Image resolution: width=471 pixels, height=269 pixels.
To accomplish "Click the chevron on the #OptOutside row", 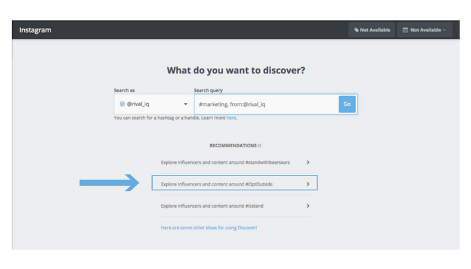I will tap(307, 184).
